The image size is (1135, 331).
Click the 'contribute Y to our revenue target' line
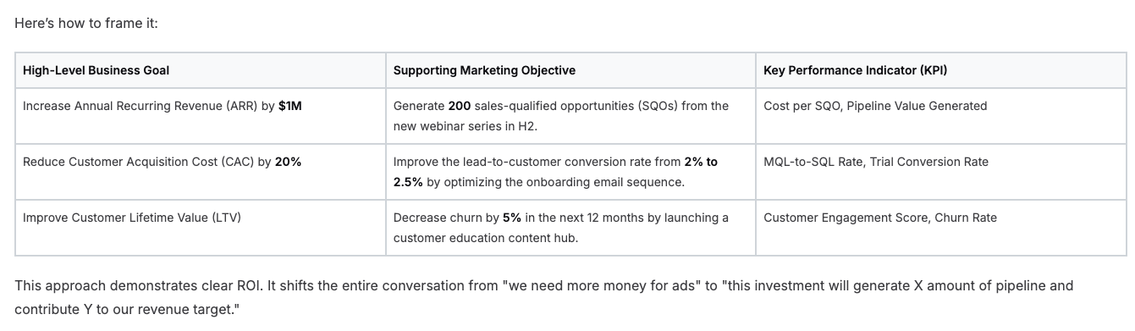[127, 311]
